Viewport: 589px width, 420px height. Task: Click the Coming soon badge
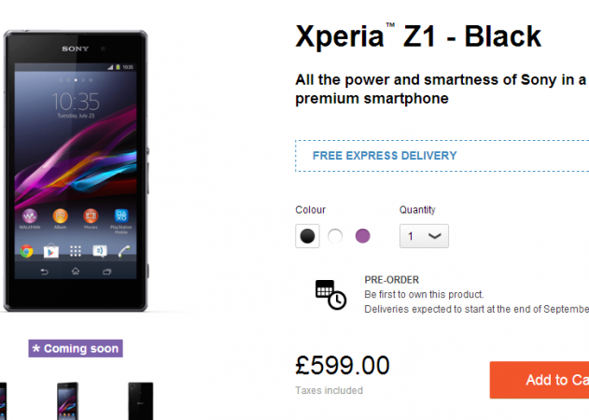coord(76,348)
